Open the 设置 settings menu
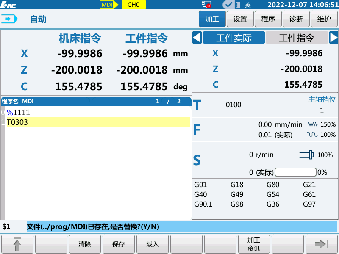 click(x=240, y=19)
